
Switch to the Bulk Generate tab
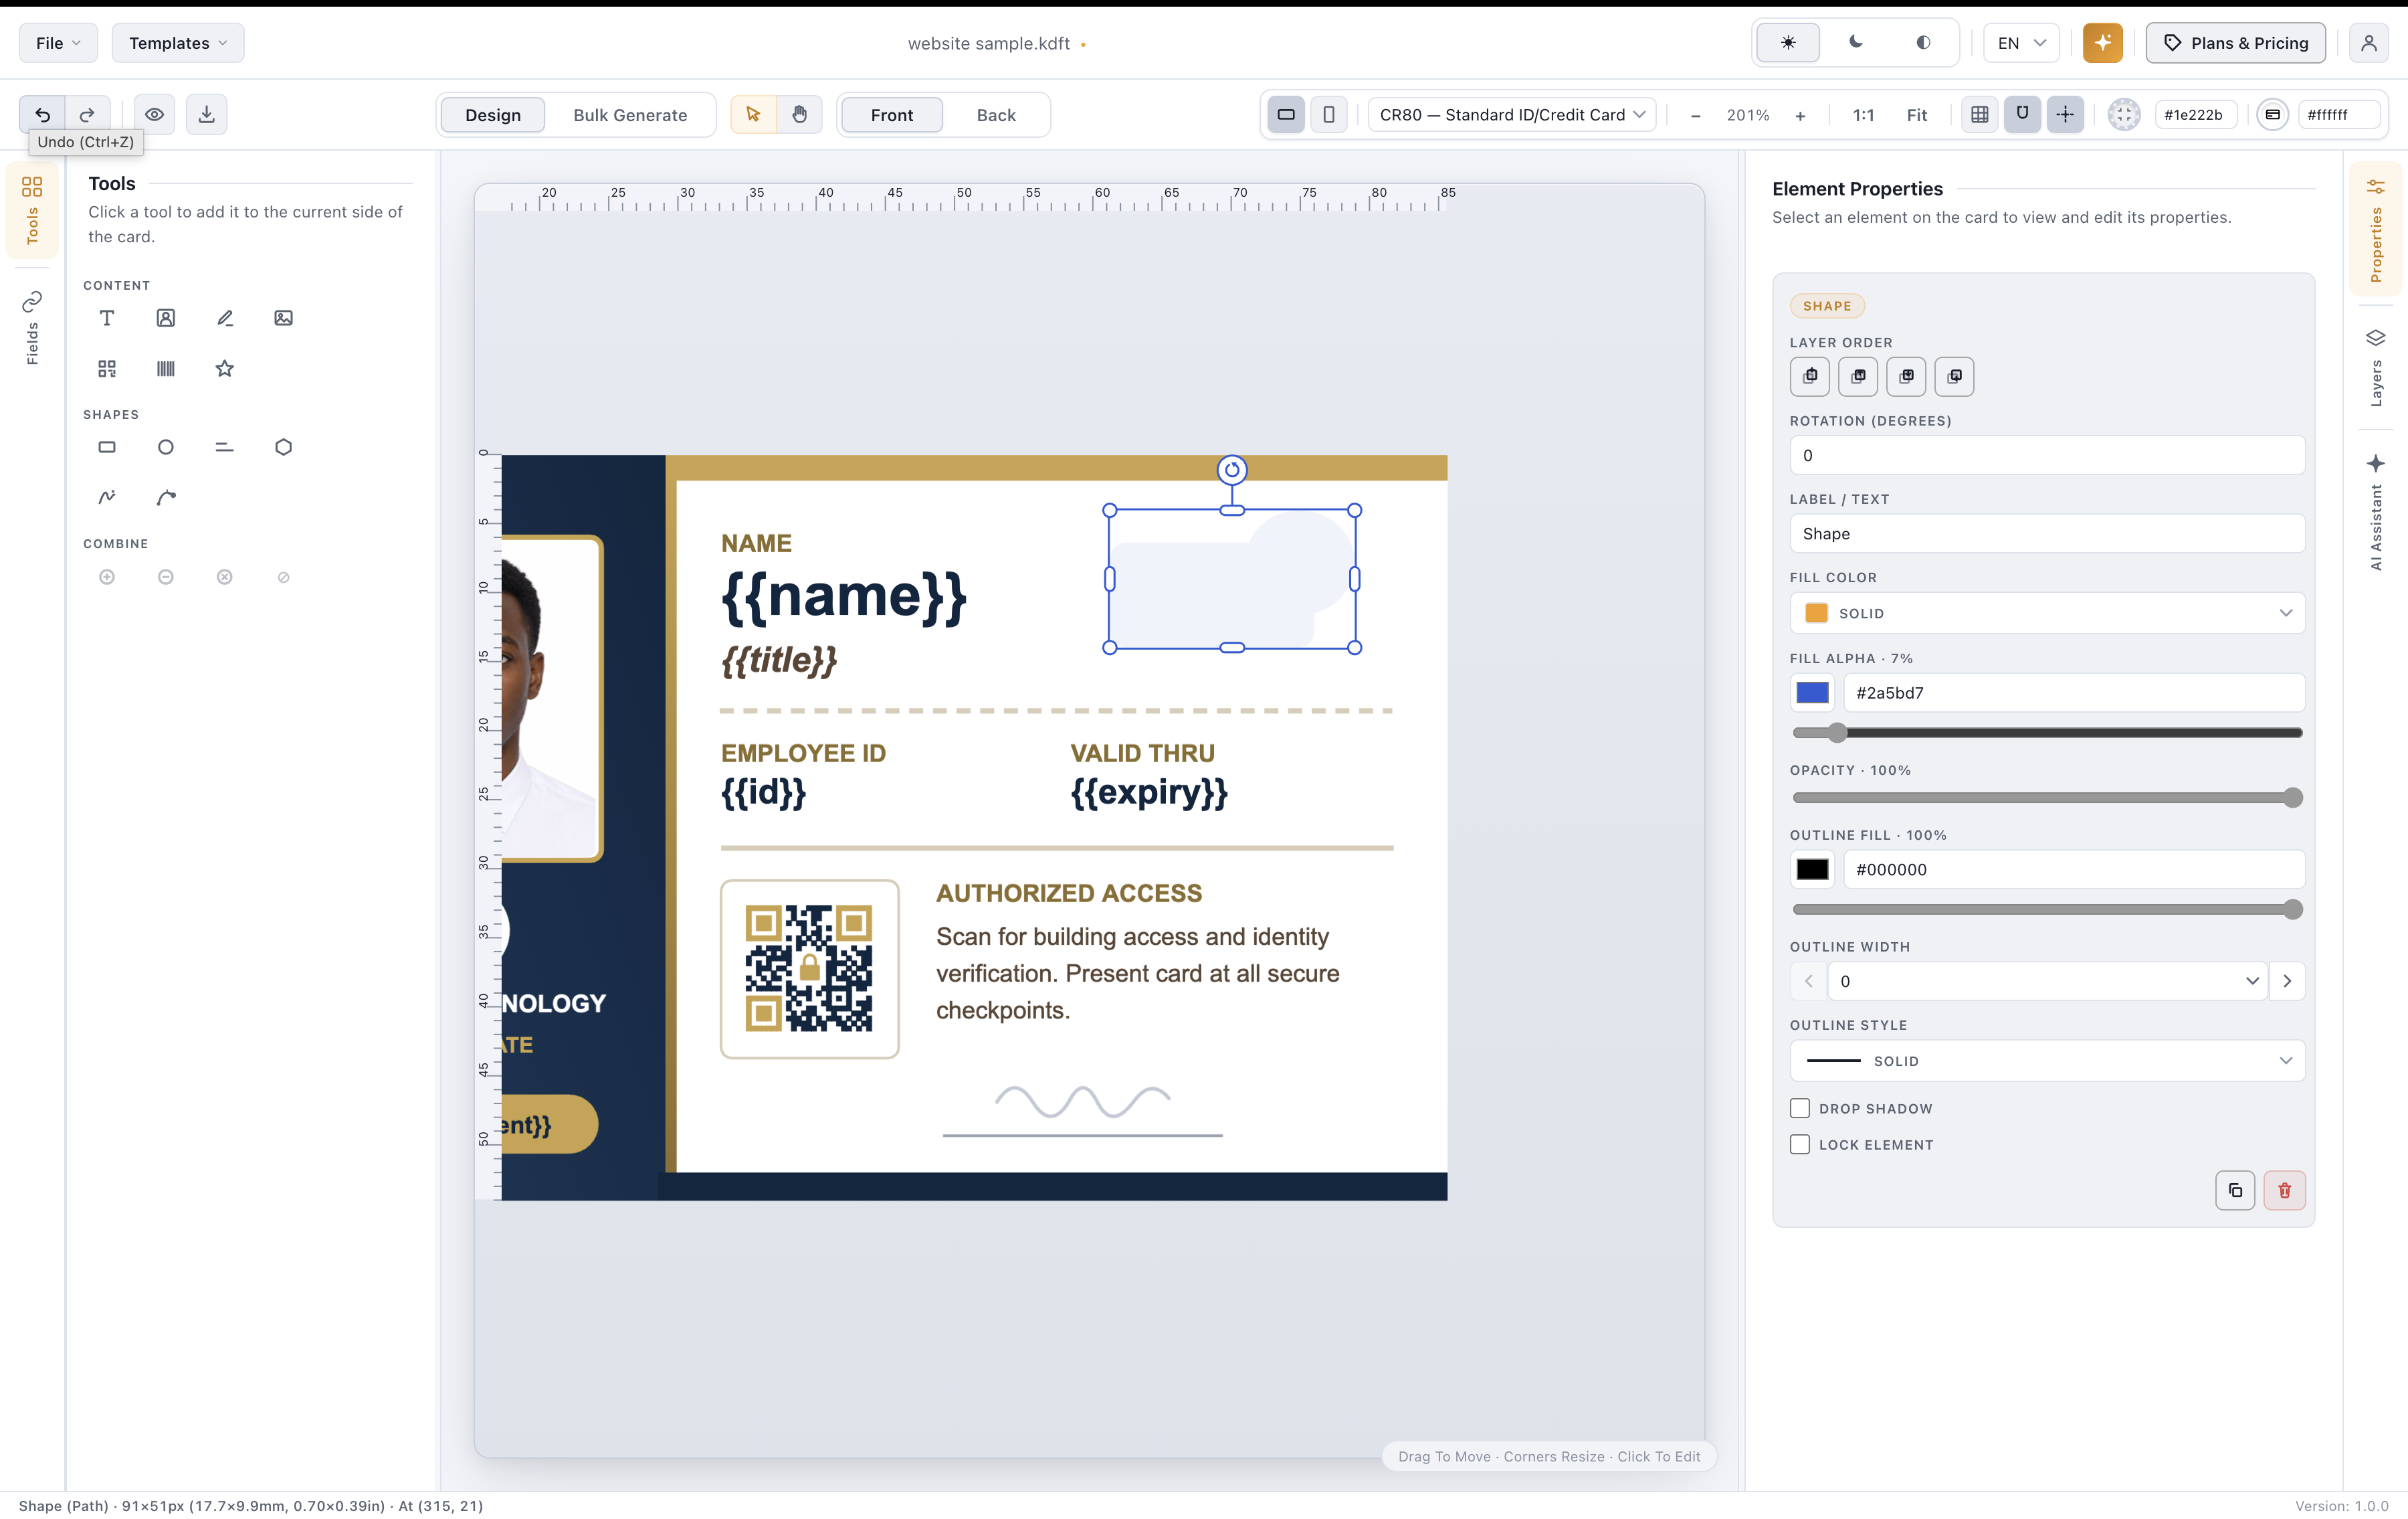point(630,115)
